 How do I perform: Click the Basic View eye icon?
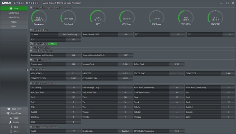tap(9, 109)
